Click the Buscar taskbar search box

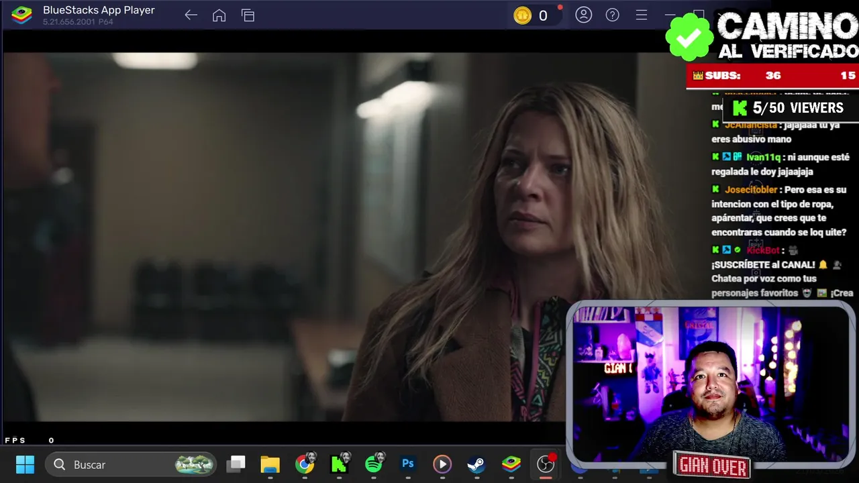pos(131,464)
